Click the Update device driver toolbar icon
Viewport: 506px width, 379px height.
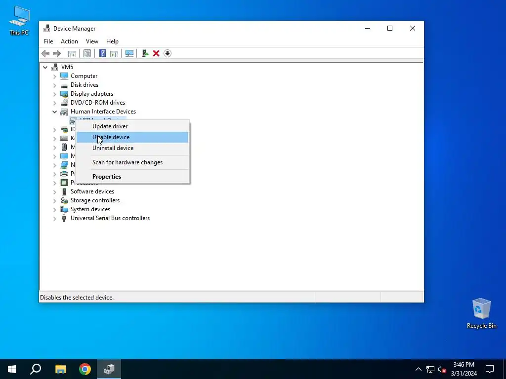point(145,53)
